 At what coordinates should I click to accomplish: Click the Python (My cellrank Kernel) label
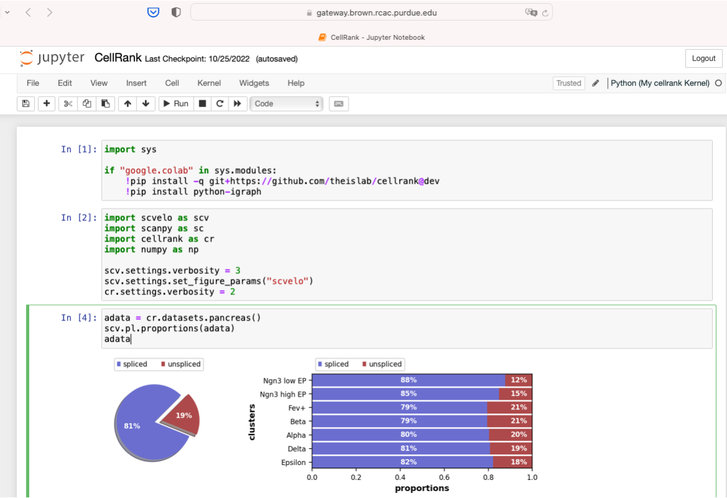coord(660,83)
